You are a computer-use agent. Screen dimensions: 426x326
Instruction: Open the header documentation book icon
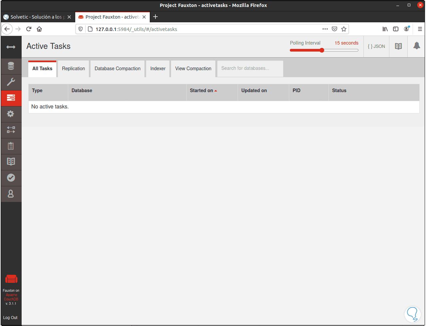pyautogui.click(x=398, y=46)
